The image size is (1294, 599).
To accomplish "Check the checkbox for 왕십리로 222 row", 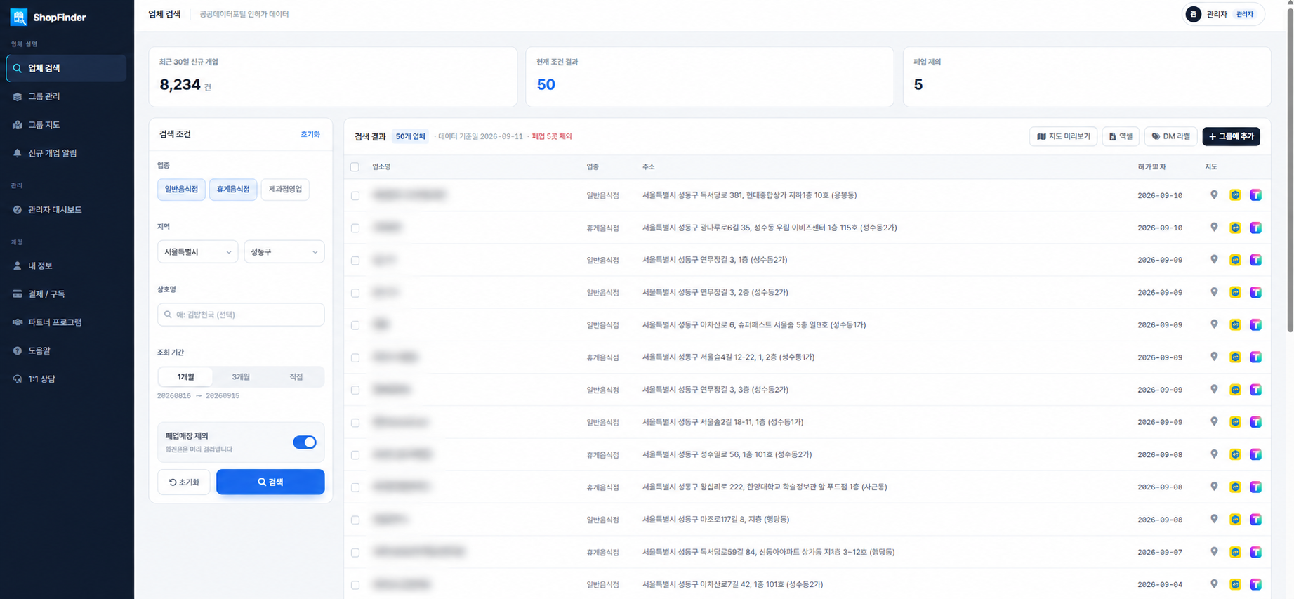I will tap(355, 487).
